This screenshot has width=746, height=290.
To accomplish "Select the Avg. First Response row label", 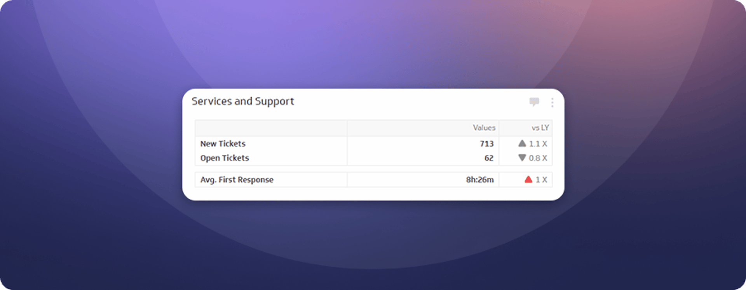I will click(237, 180).
